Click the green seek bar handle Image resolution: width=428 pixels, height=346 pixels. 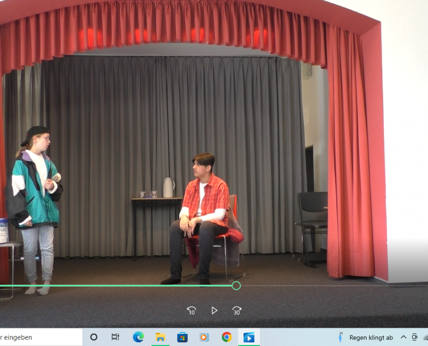click(236, 286)
